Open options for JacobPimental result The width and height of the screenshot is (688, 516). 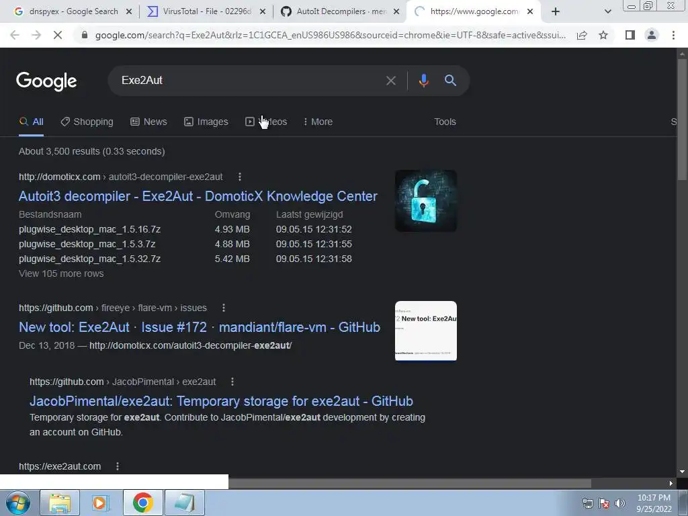(232, 382)
